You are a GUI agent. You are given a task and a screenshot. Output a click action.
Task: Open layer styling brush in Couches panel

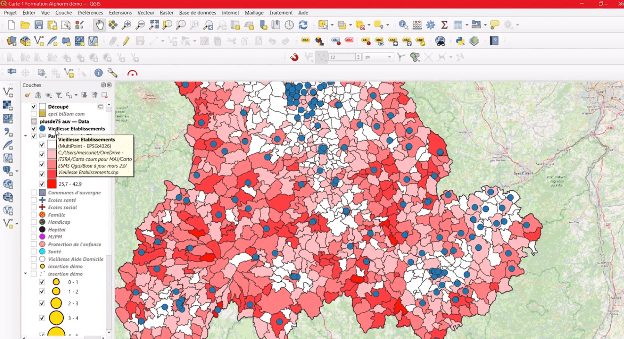27,95
